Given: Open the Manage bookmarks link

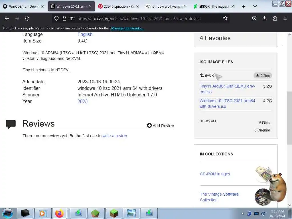Looking at the screenshot, I should click(127, 28).
